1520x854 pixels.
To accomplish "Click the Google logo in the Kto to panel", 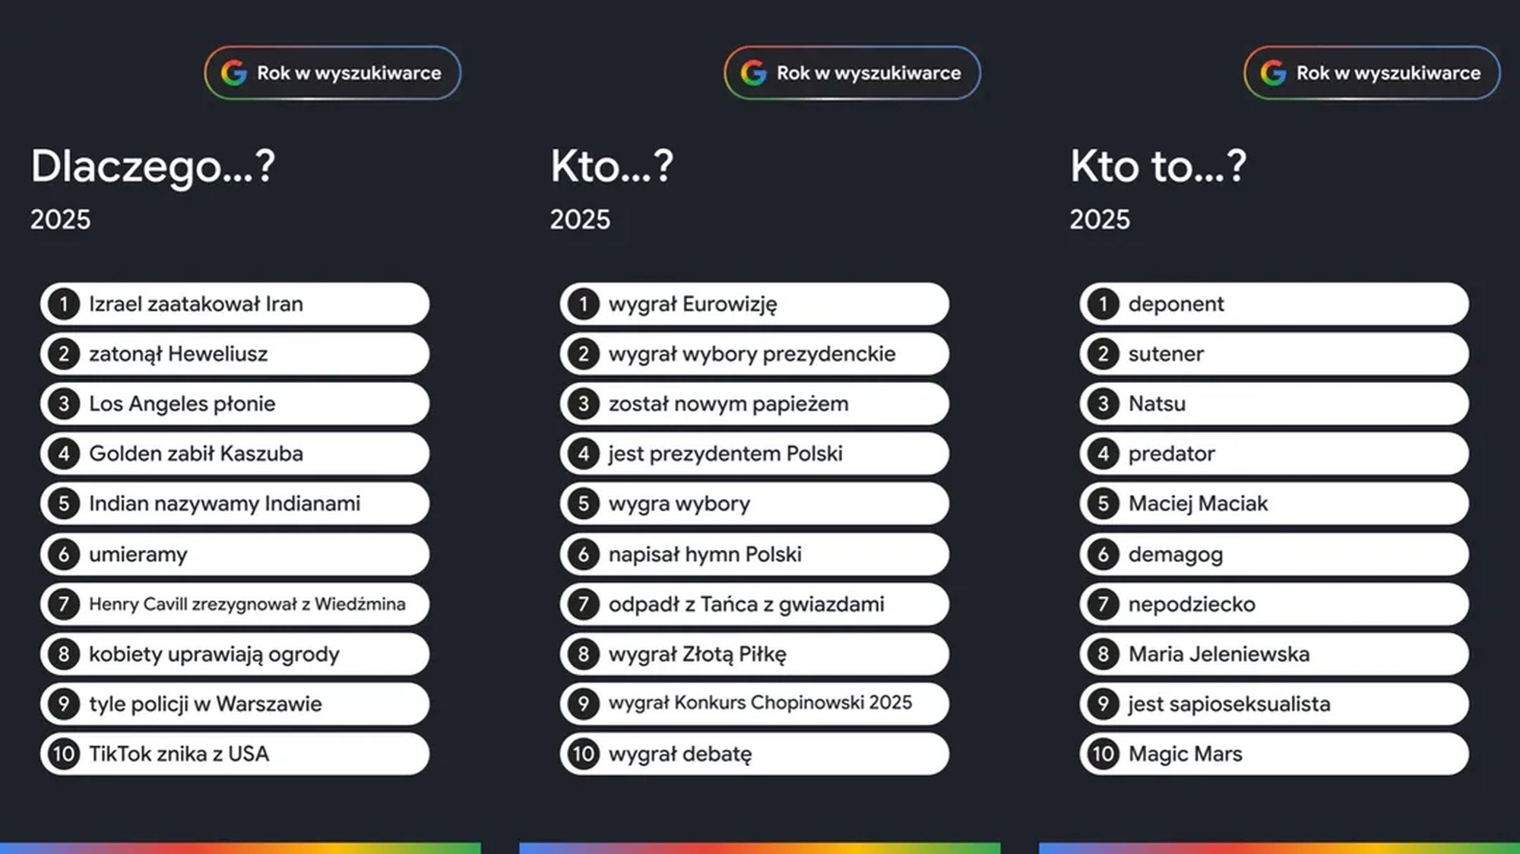I will pos(1274,73).
